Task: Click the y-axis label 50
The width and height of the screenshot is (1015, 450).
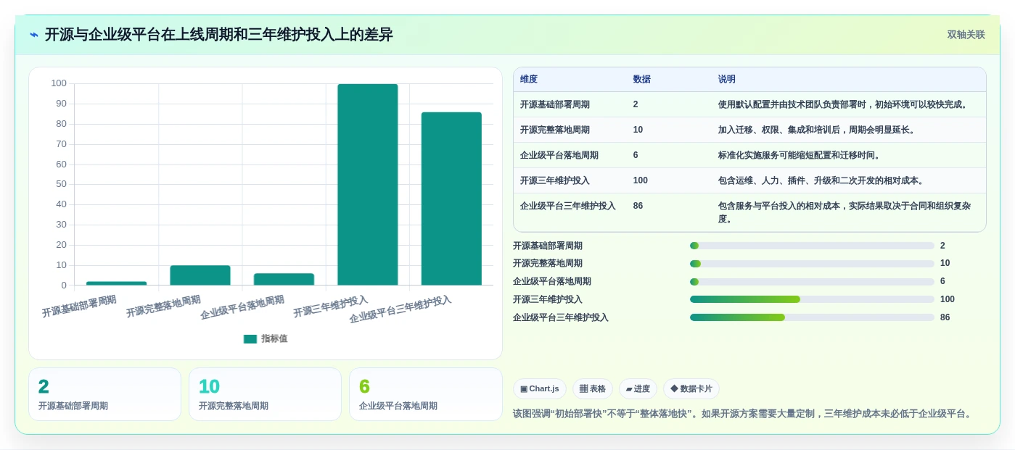Action: (61, 184)
